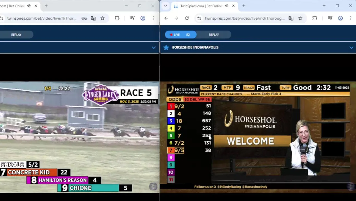This screenshot has height=201, width=356.
Task: Click the left window URL field
Action: pyautogui.click(x=42, y=18)
